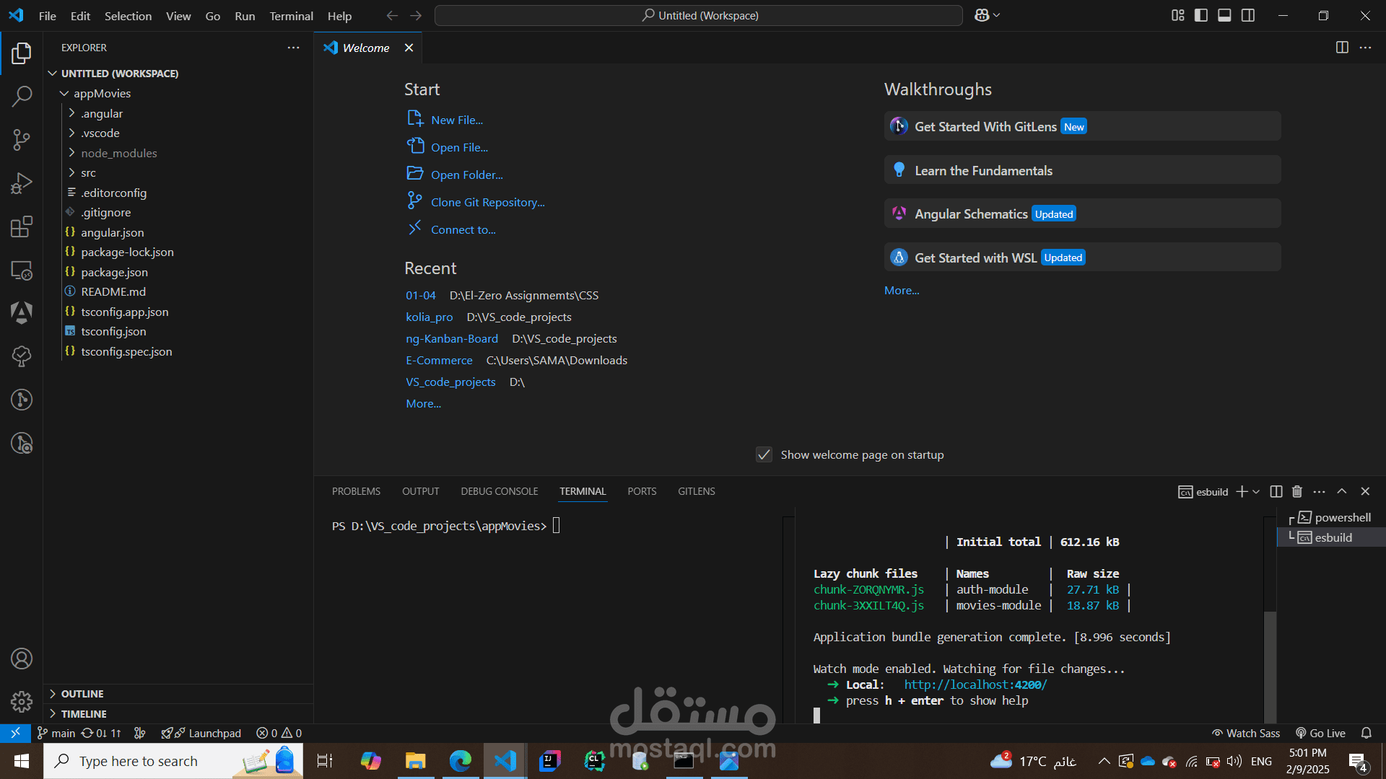
Task: Open Manage gear icon in activity bar
Action: point(22,701)
